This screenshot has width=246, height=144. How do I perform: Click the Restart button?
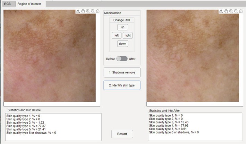pos(122,134)
